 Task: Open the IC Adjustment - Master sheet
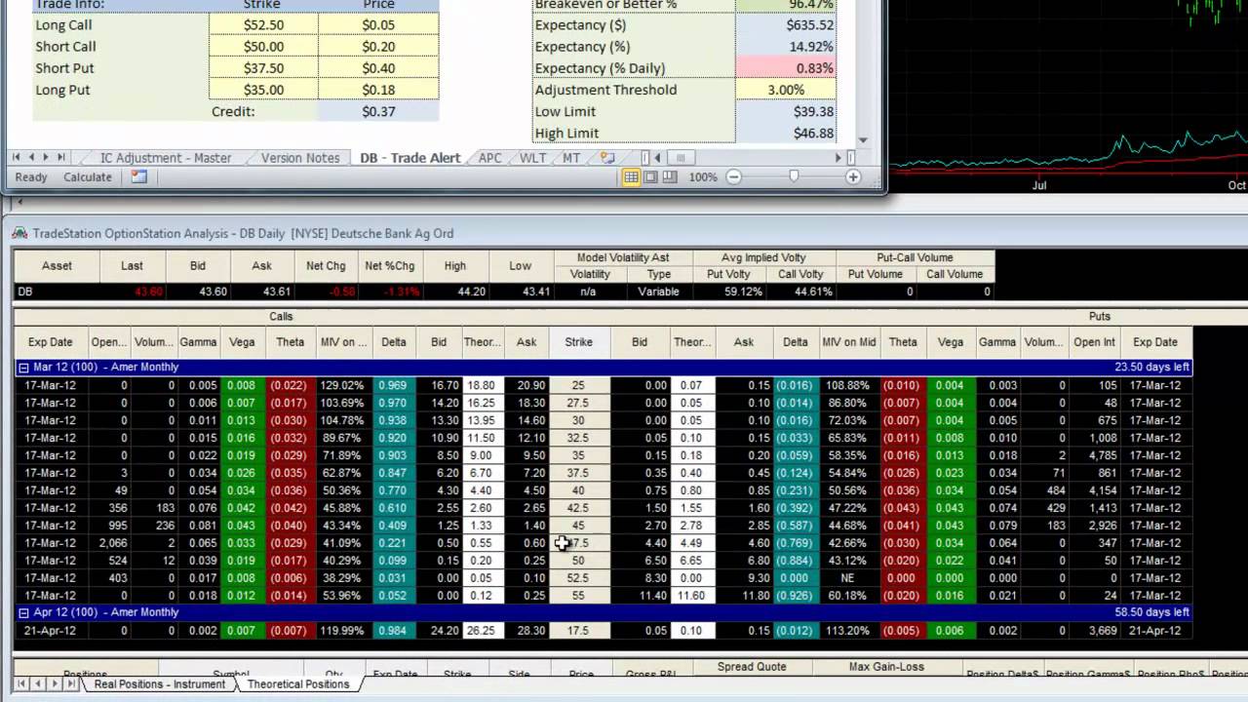166,157
